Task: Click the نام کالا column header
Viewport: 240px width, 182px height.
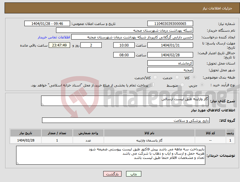Action: [149, 133]
